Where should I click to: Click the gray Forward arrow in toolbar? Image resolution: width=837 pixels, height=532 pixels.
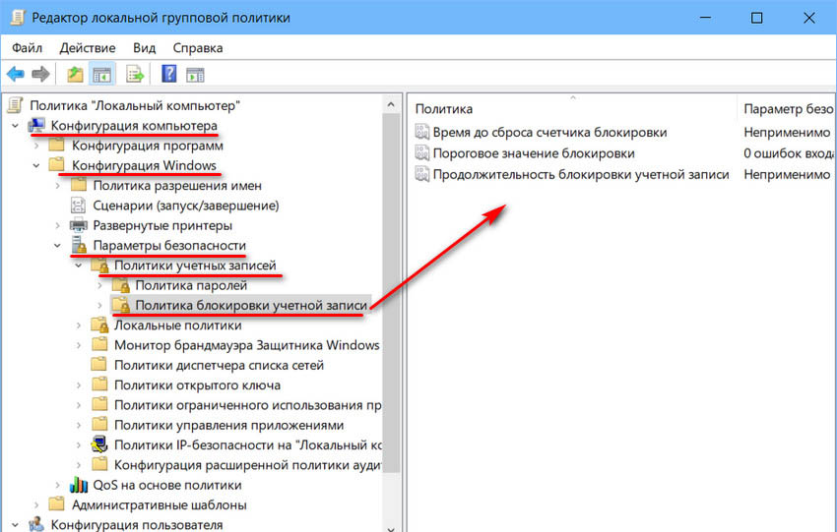(40, 74)
